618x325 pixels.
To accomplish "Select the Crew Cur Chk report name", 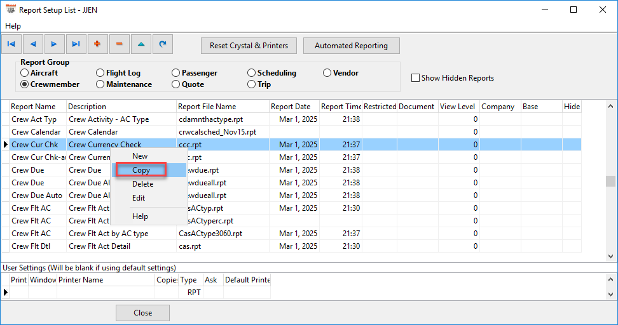I will [x=35, y=144].
